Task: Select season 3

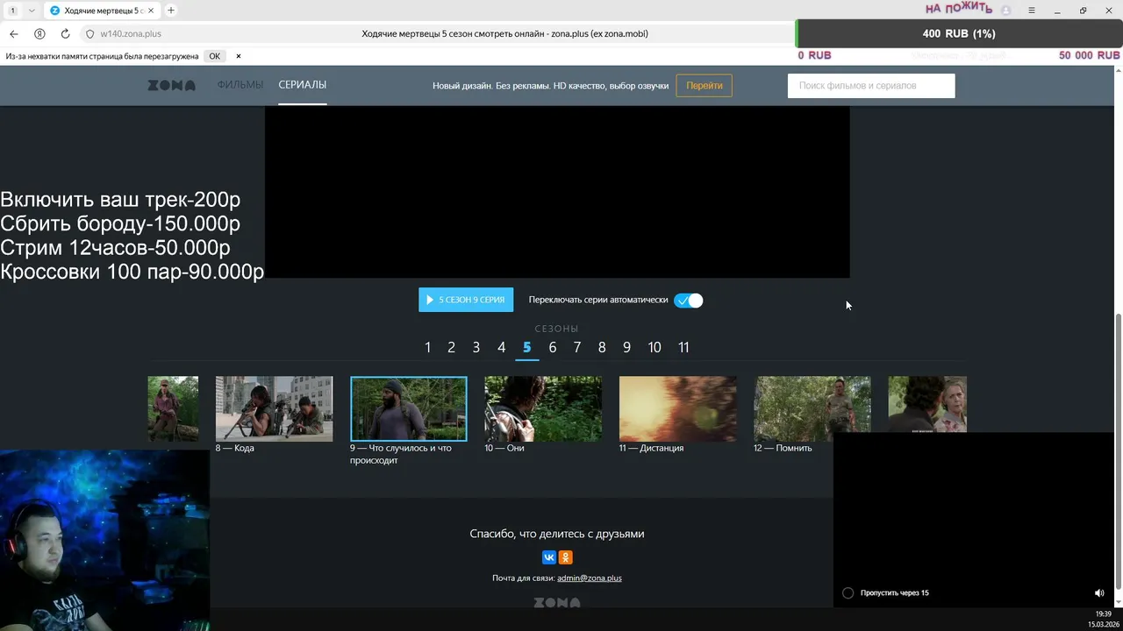Action: pyautogui.click(x=476, y=347)
